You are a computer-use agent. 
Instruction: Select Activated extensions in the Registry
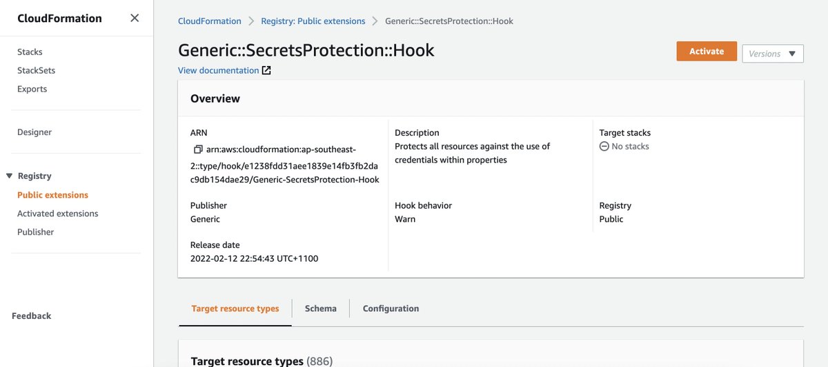(58, 213)
